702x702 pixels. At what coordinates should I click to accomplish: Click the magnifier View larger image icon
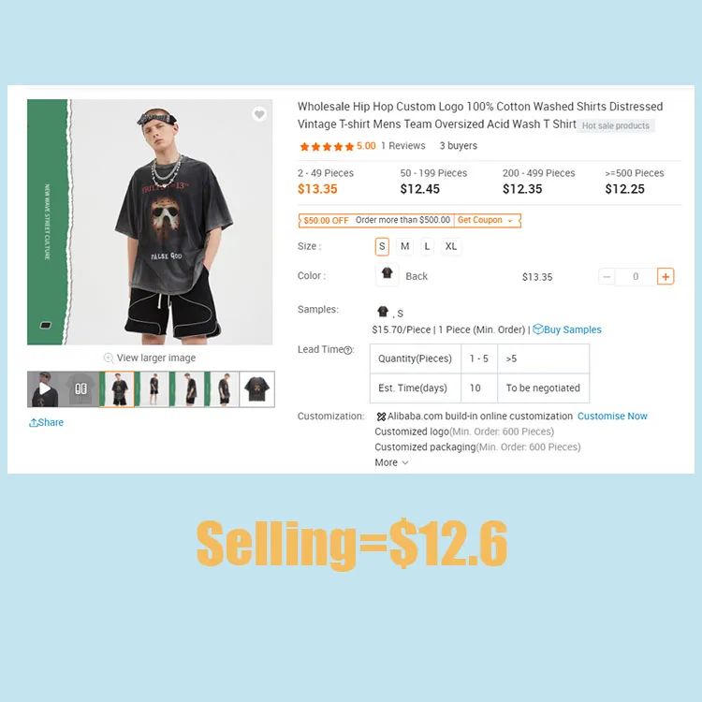pos(109,358)
